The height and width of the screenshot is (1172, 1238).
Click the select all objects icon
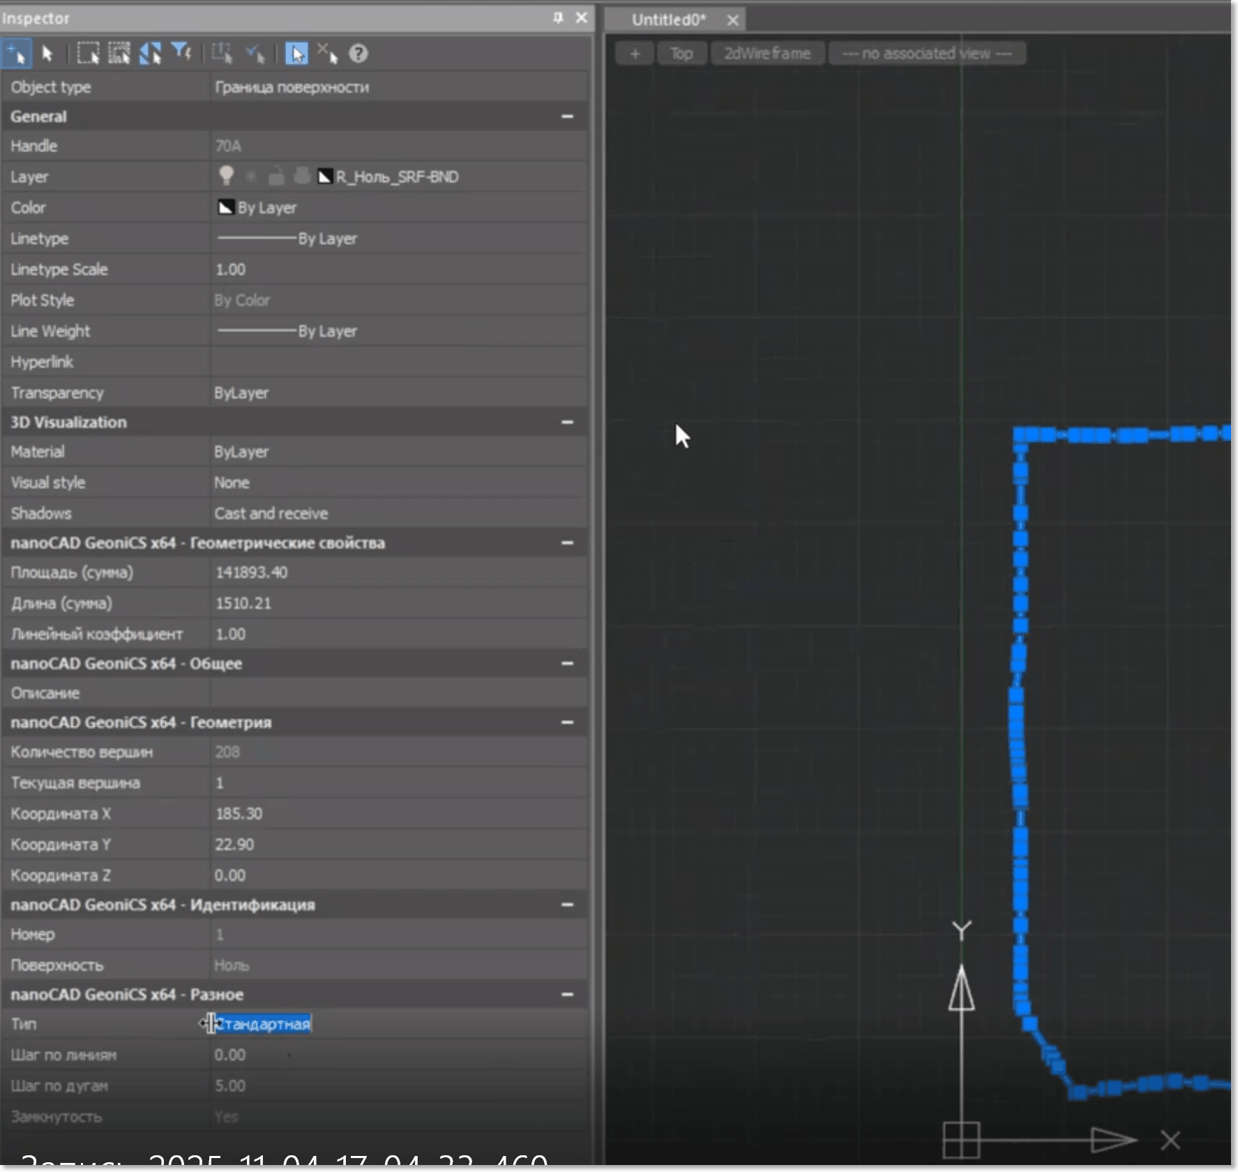[x=119, y=54]
